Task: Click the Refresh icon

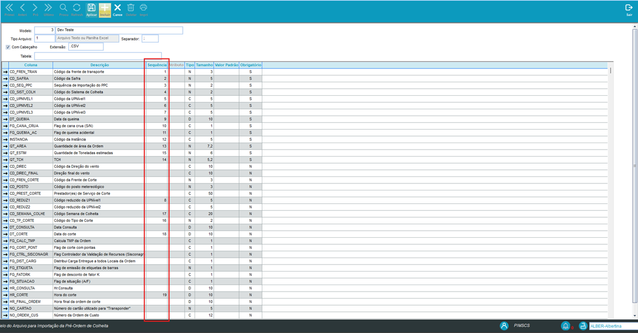Action: pos(77,8)
